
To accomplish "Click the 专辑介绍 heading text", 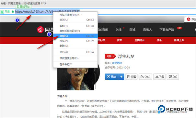I will [x=63, y=96].
